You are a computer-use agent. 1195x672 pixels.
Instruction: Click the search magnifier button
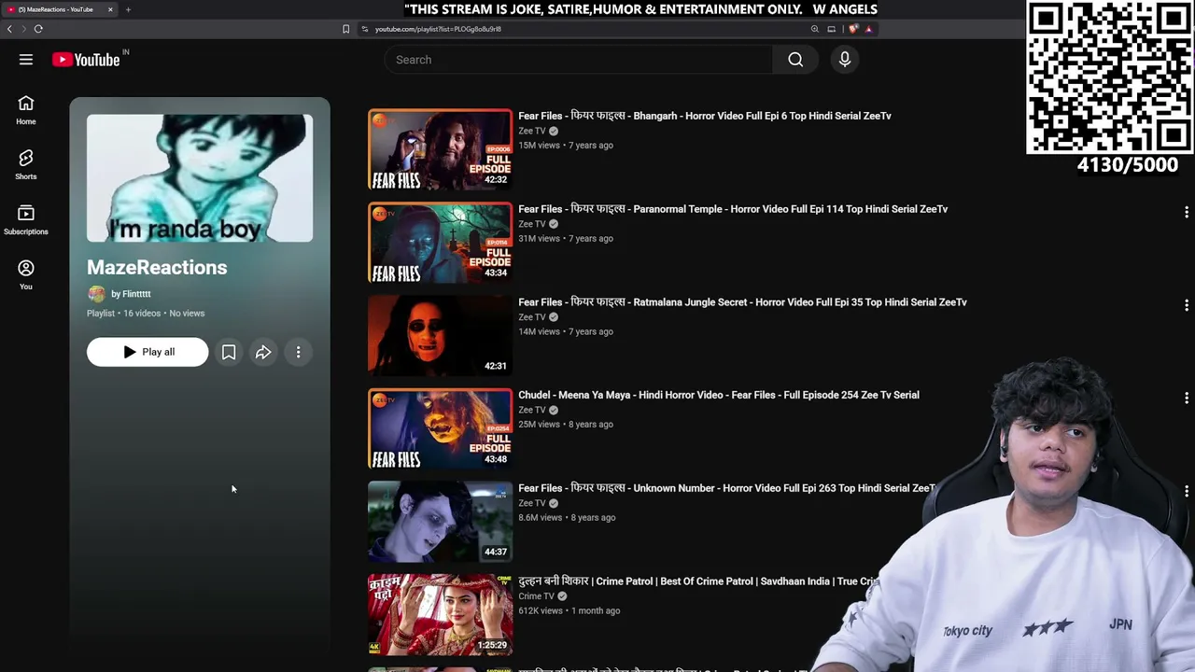pos(795,60)
